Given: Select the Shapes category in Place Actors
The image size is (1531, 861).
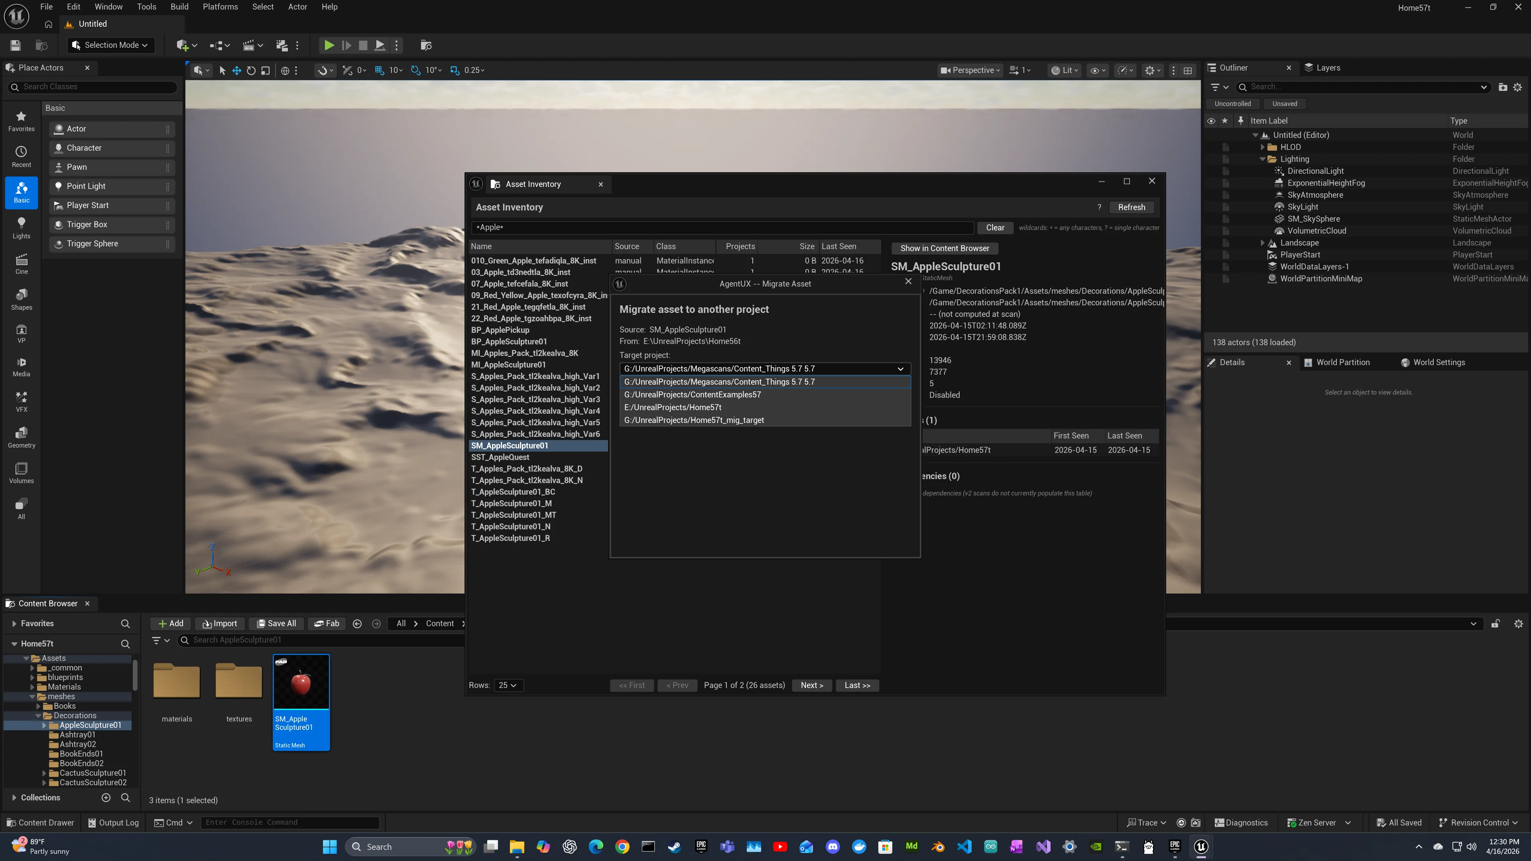Looking at the screenshot, I should (22, 299).
